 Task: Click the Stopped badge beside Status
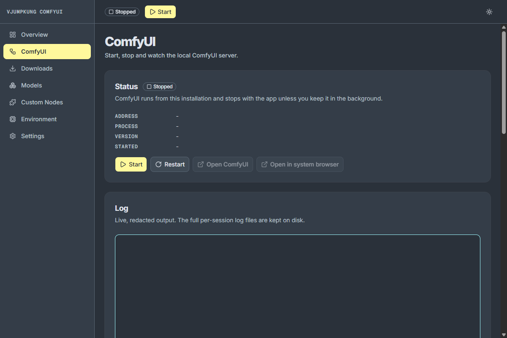pyautogui.click(x=159, y=87)
